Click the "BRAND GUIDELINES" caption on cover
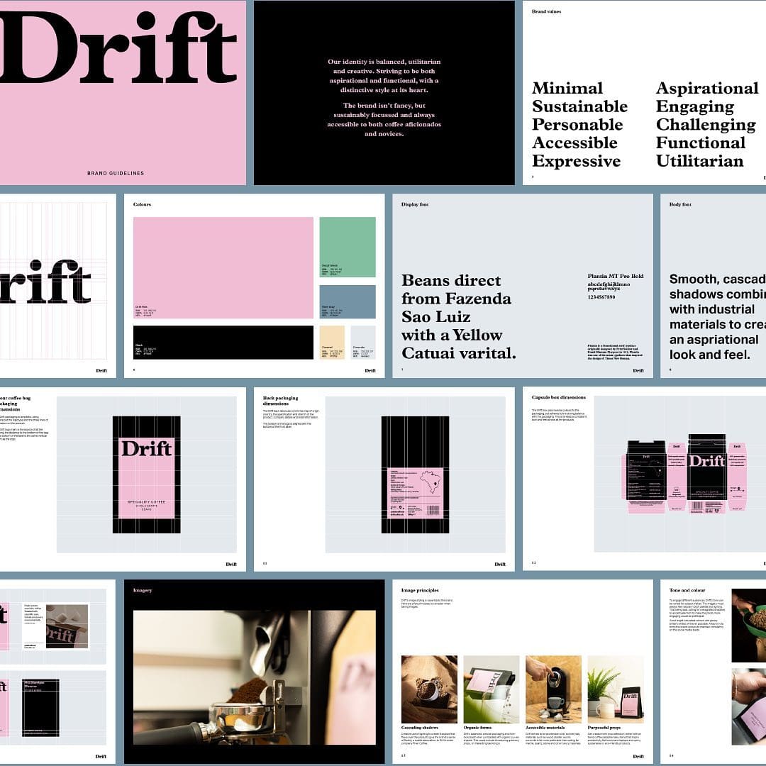This screenshot has width=766, height=766. tap(116, 173)
